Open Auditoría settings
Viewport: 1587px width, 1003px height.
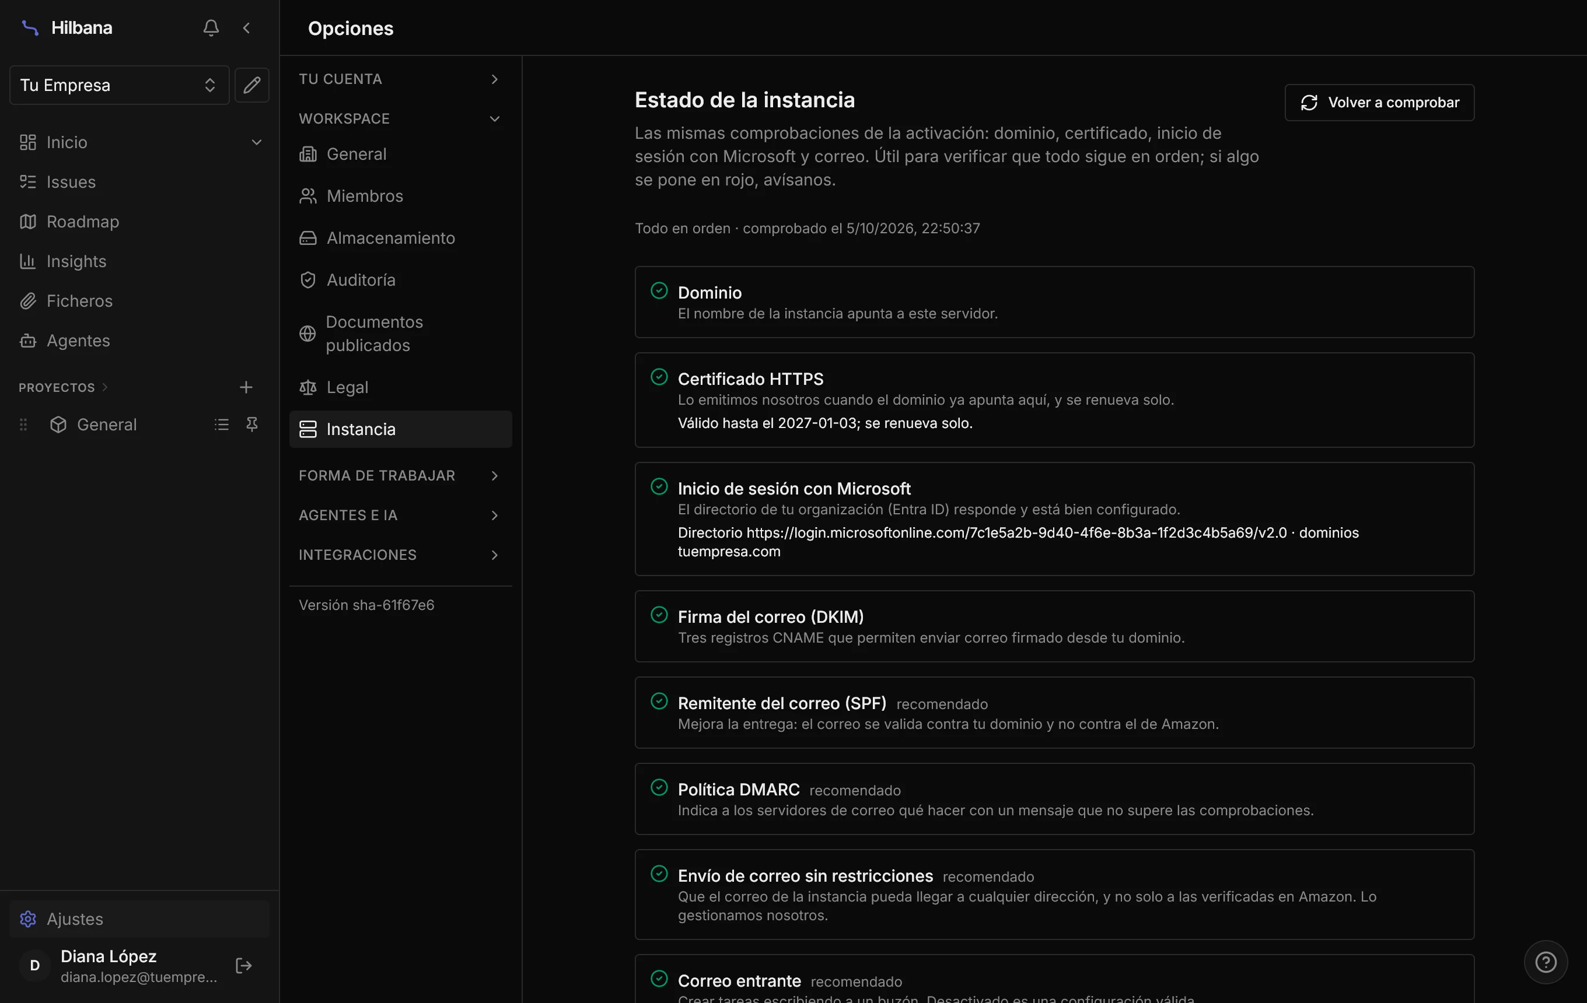coord(400,280)
